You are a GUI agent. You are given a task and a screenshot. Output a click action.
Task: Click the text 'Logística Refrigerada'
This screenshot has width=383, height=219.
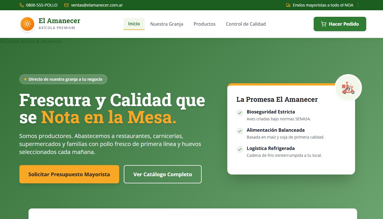(271, 148)
